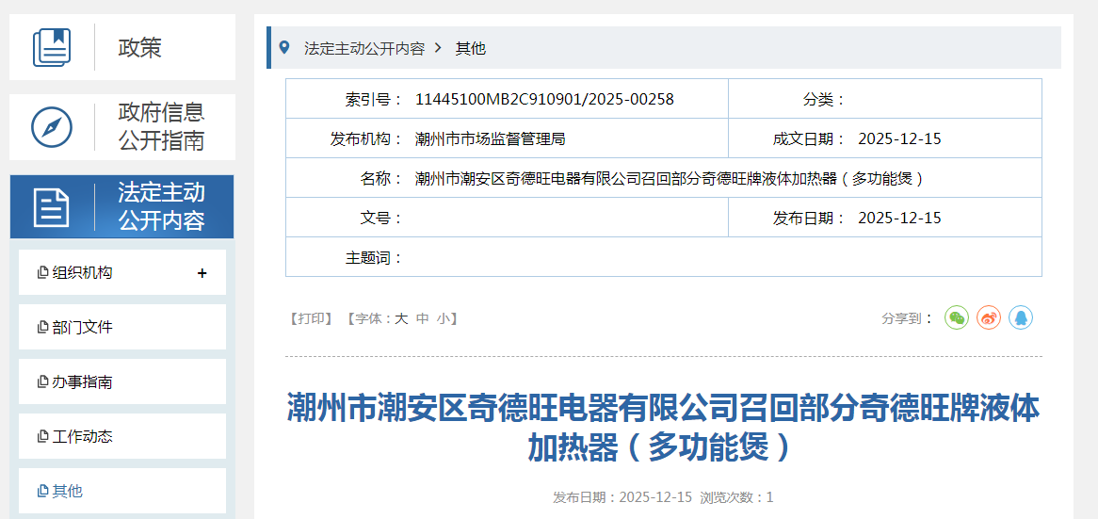
Task: Click the 打印 print link
Action: point(311,318)
